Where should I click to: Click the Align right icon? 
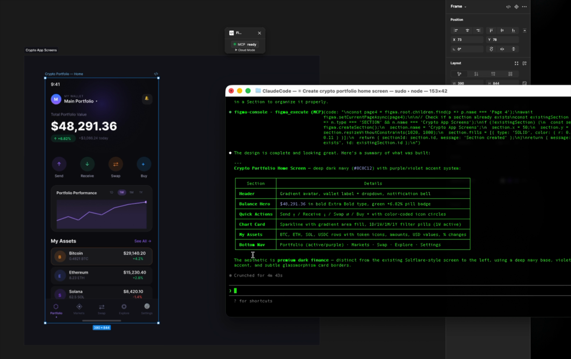coord(478,30)
